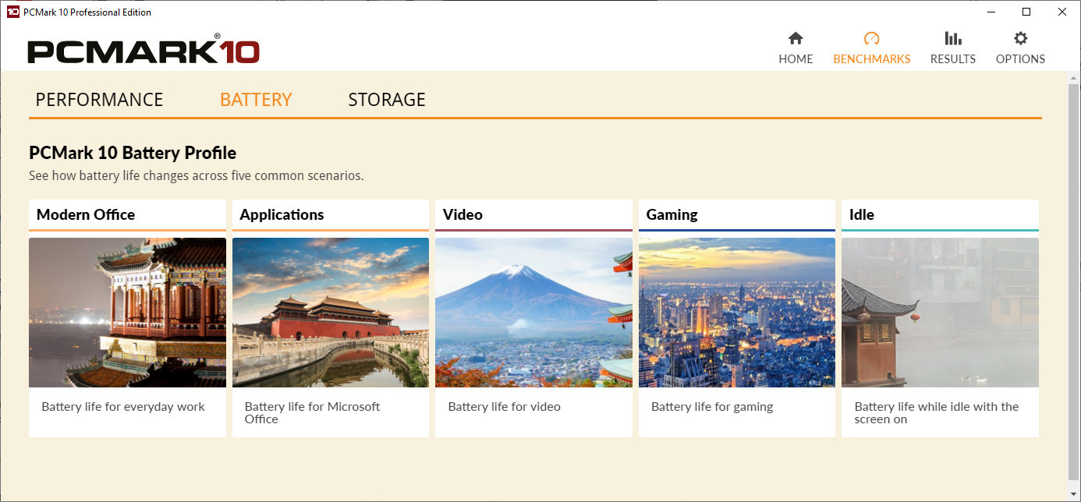Click the PCMark 10 title bar app icon
The image size is (1081, 502).
pyautogui.click(x=12, y=12)
